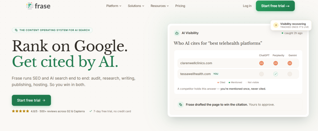Click clarenwellclinics.com row text
The height and width of the screenshot is (131, 318).
pos(196,63)
